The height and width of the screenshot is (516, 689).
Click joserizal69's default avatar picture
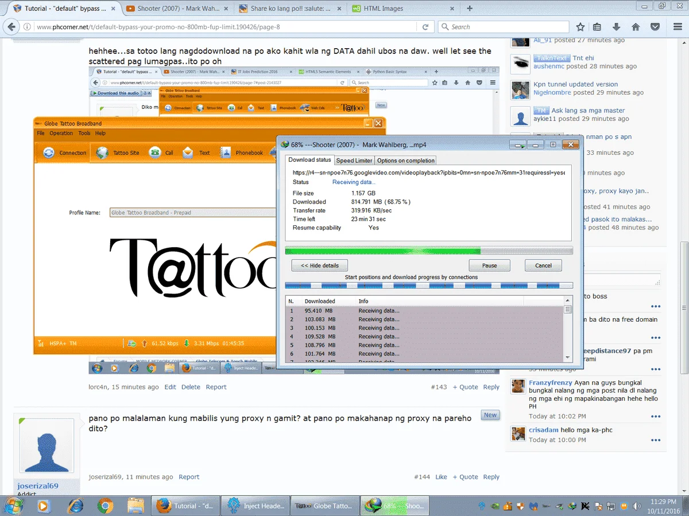coord(47,447)
